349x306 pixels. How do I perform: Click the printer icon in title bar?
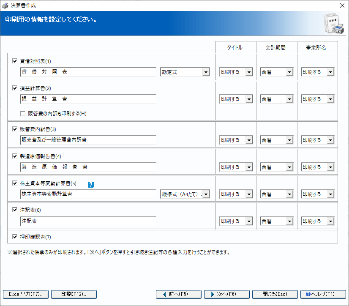click(x=5, y=5)
